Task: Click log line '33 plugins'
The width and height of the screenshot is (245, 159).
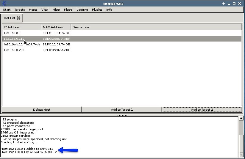Action: point(10,120)
